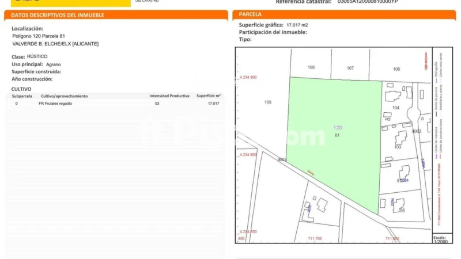Click parcel number 103 on the map
Image resolution: width=461 pixels, height=259 pixels.
pyautogui.click(x=398, y=147)
